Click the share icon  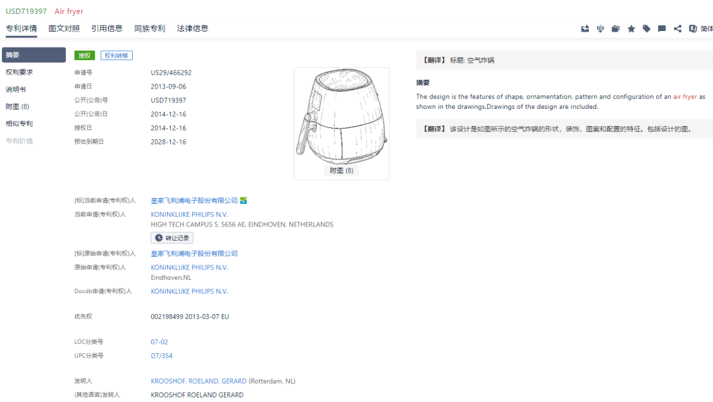point(677,29)
